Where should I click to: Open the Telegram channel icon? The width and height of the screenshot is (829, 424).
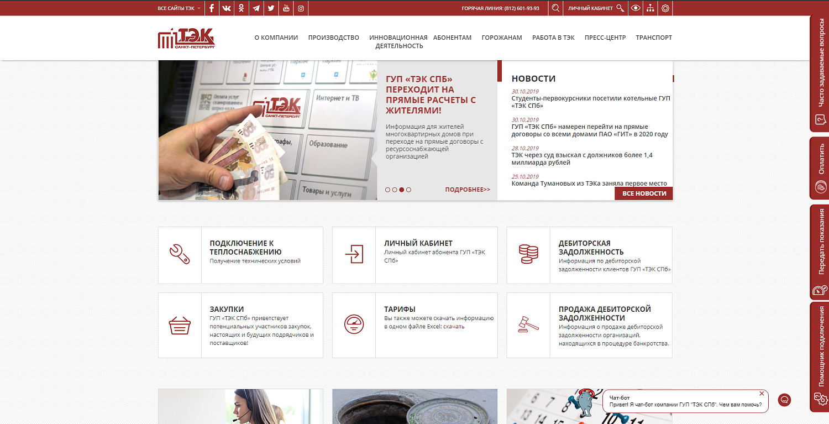256,8
